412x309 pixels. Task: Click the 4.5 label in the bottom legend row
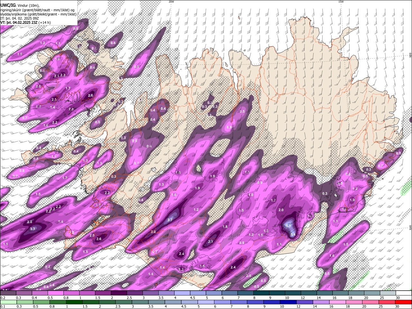tap(184, 307)
